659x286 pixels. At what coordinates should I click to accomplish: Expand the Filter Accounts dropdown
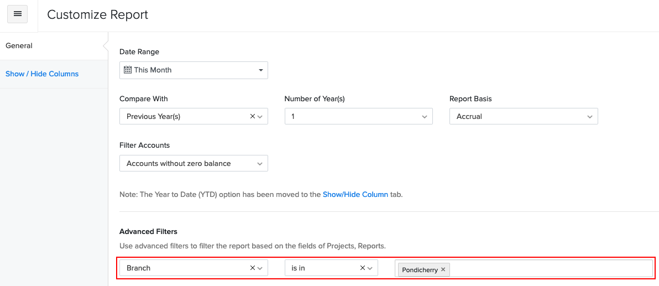click(x=259, y=164)
